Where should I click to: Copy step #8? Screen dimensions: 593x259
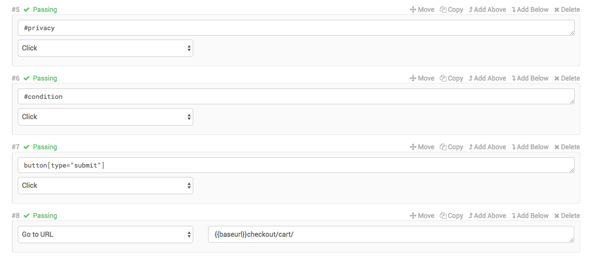coord(451,216)
